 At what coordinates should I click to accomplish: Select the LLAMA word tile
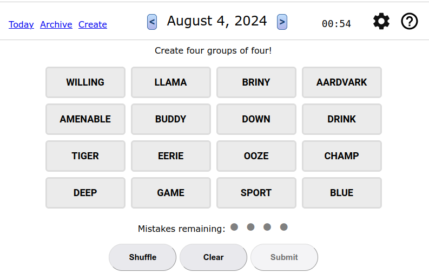point(170,82)
